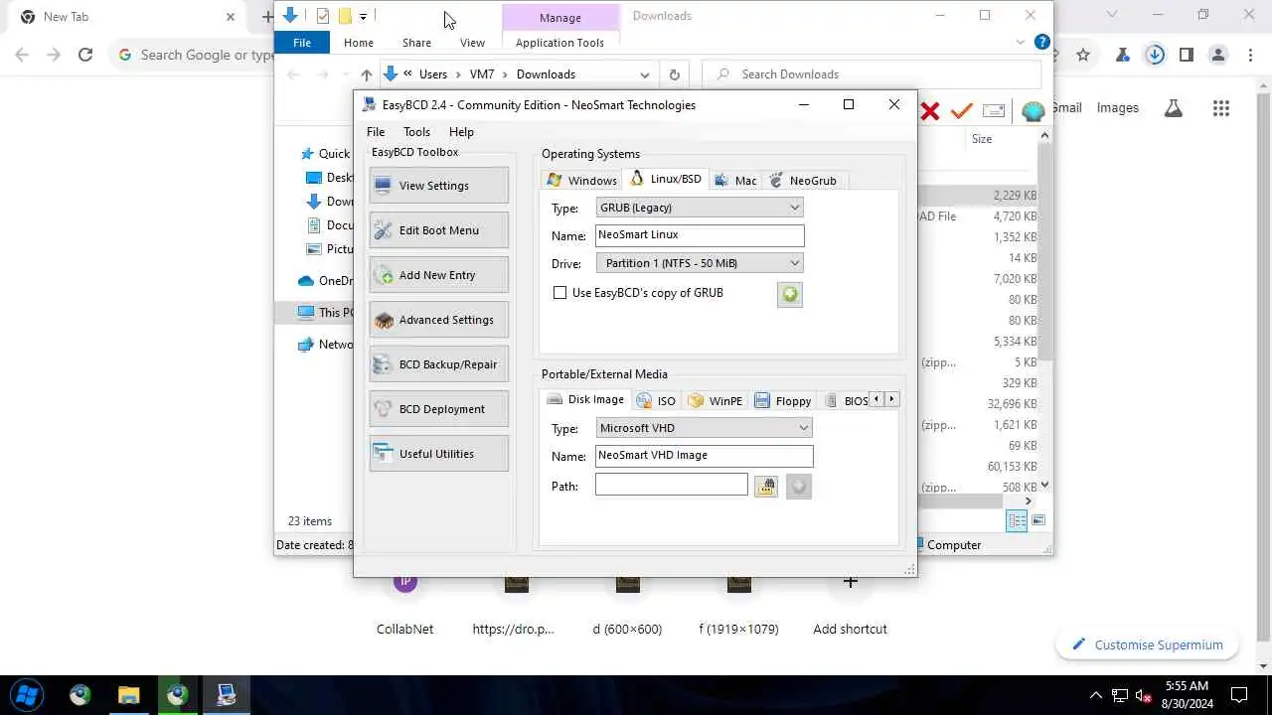
Task: Expand the Explorer ribbon chevron
Action: (1021, 42)
